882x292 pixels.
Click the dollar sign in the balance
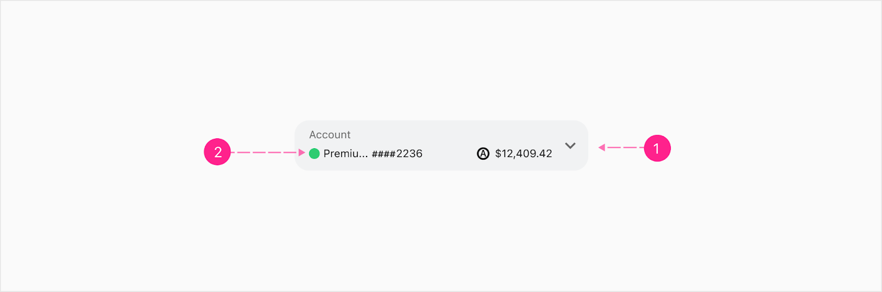coord(498,154)
